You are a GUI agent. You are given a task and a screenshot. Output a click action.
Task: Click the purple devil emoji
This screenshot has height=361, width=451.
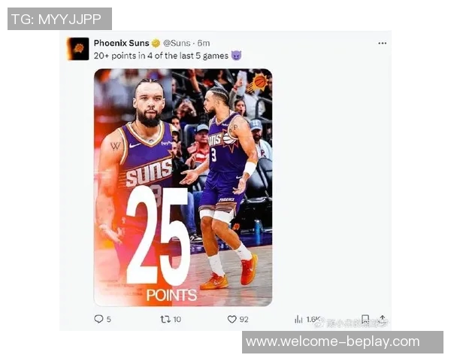tap(237, 55)
